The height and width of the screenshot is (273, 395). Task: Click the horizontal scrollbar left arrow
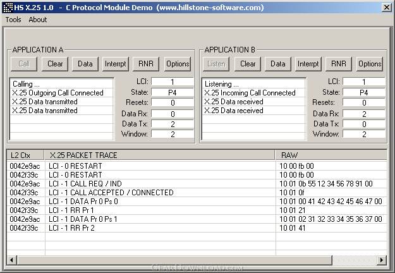point(12,260)
